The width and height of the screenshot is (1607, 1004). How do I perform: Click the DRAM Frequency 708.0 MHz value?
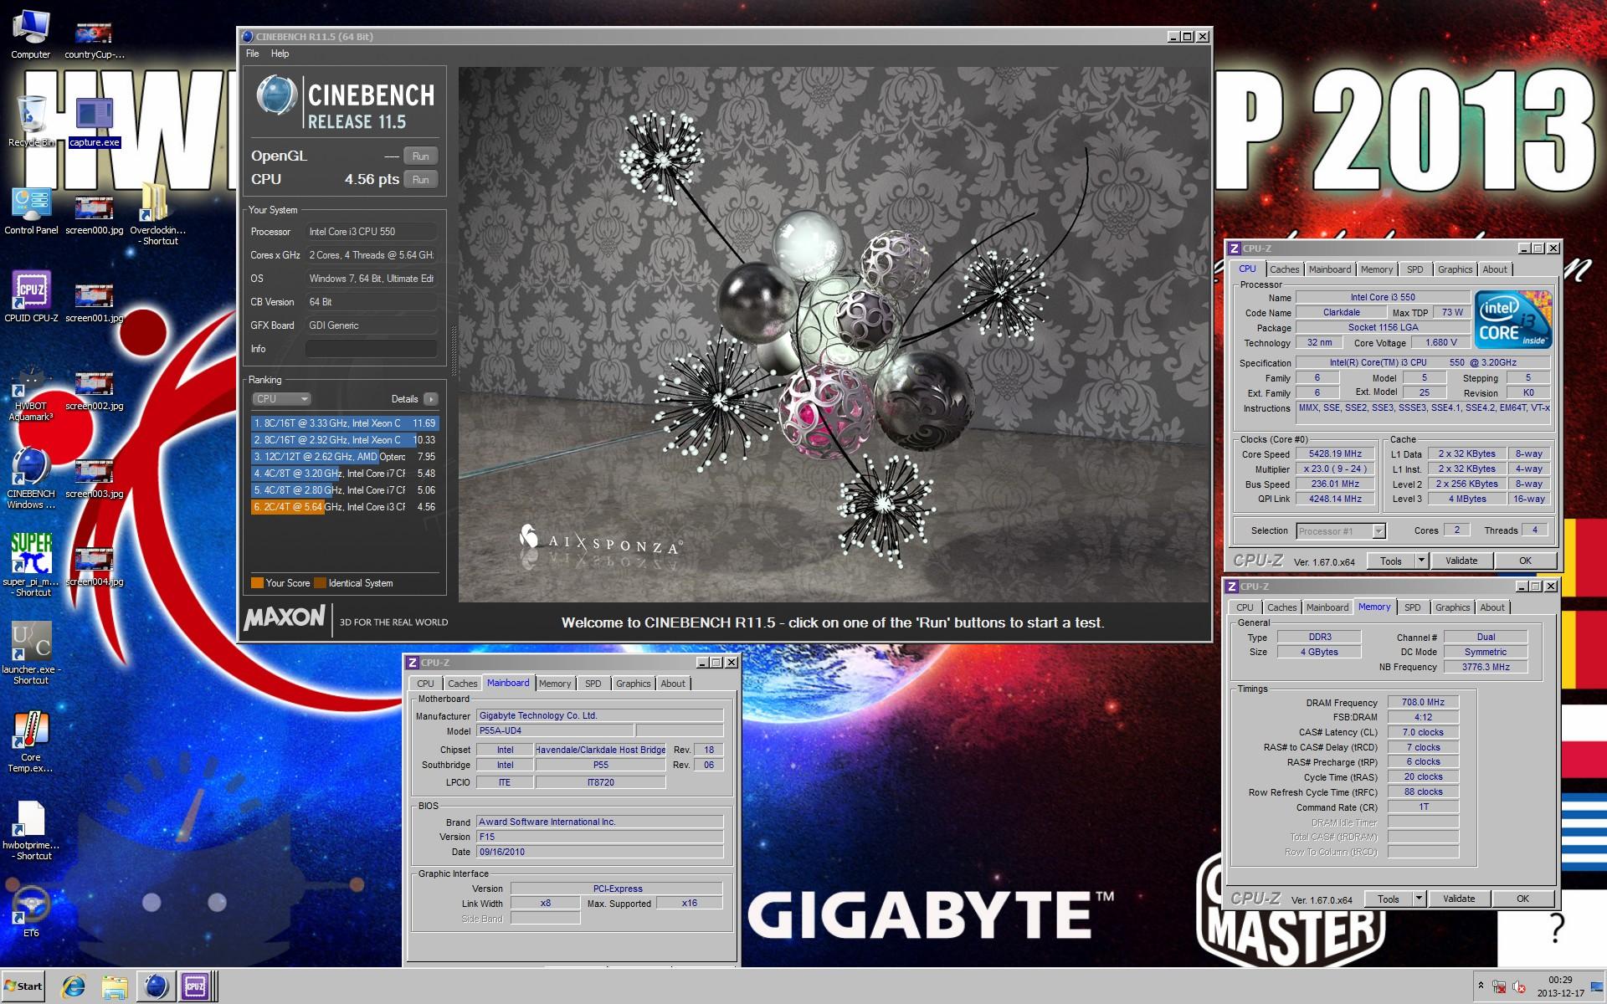[1423, 703]
